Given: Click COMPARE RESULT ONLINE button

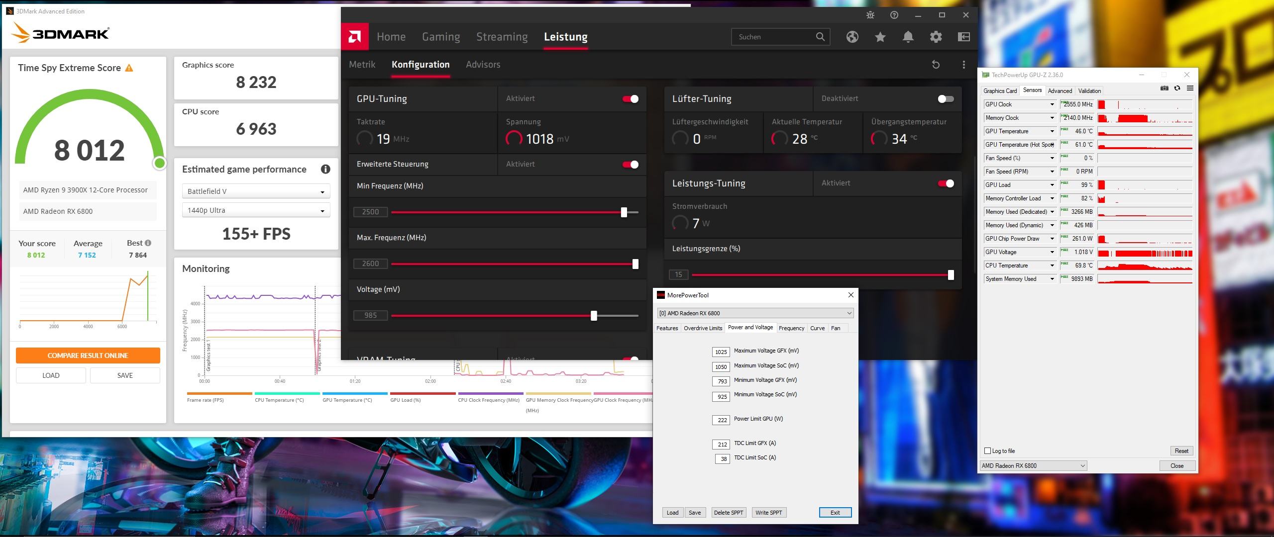Looking at the screenshot, I should click(88, 356).
